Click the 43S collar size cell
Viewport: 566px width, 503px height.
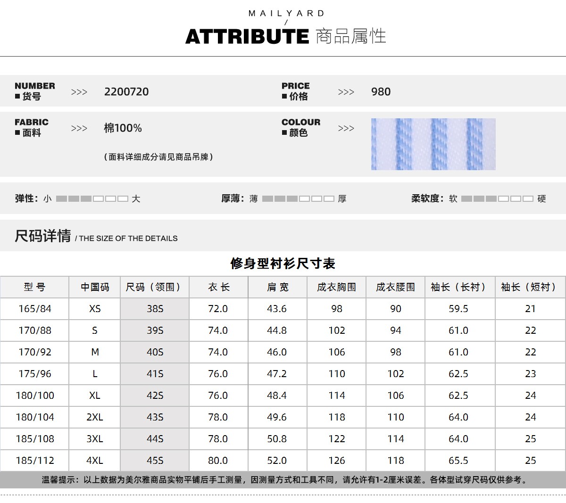(155, 417)
